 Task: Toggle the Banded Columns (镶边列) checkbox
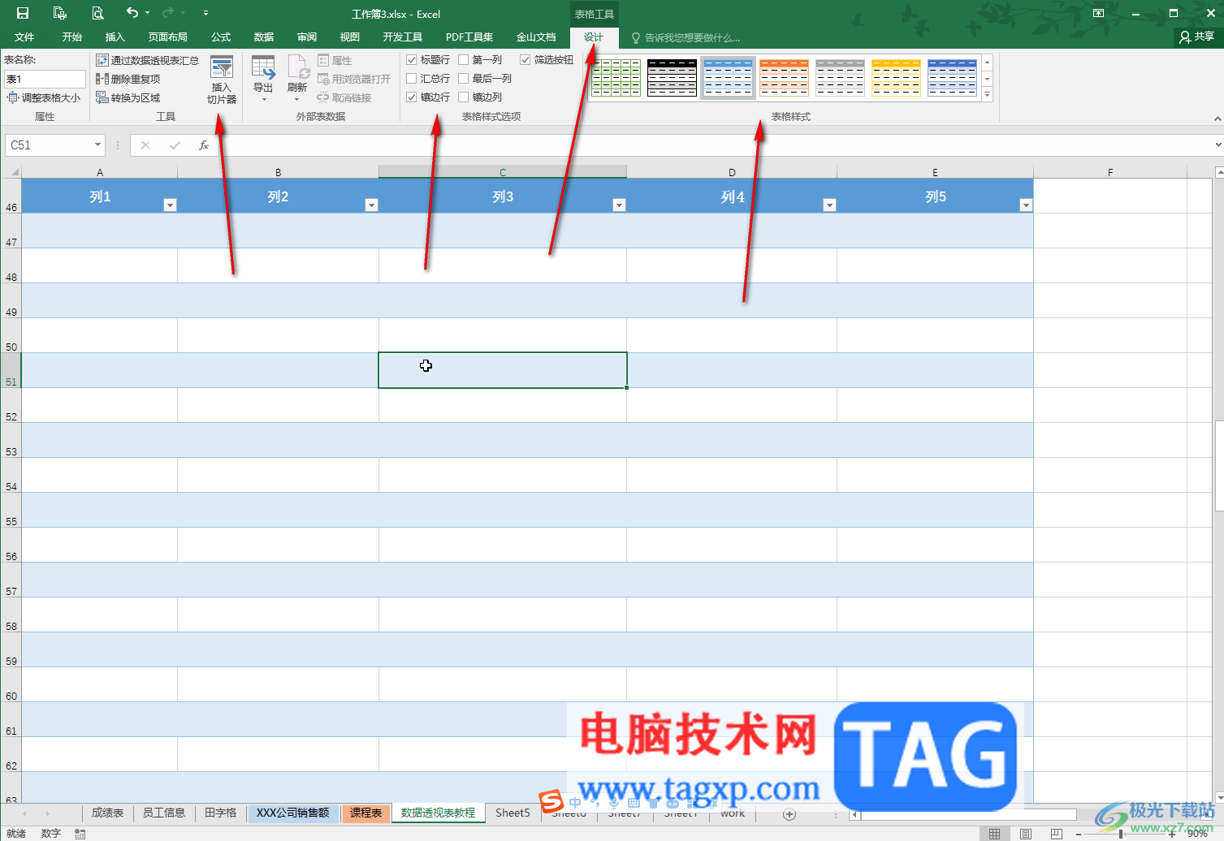464,97
